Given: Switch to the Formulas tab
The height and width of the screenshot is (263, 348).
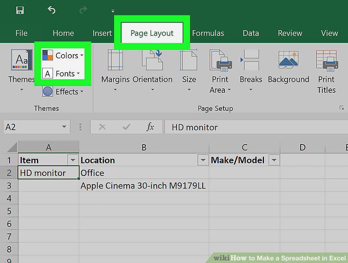Looking at the screenshot, I should click(208, 33).
